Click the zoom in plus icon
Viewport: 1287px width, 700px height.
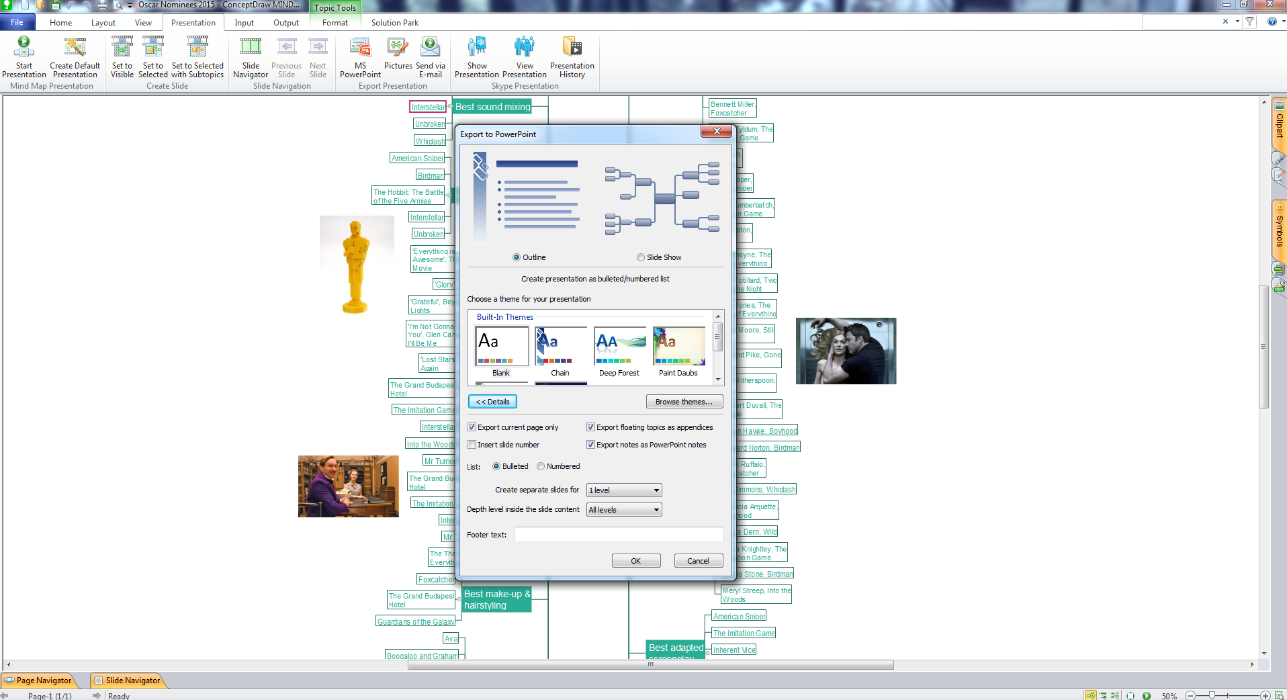pos(1266,695)
